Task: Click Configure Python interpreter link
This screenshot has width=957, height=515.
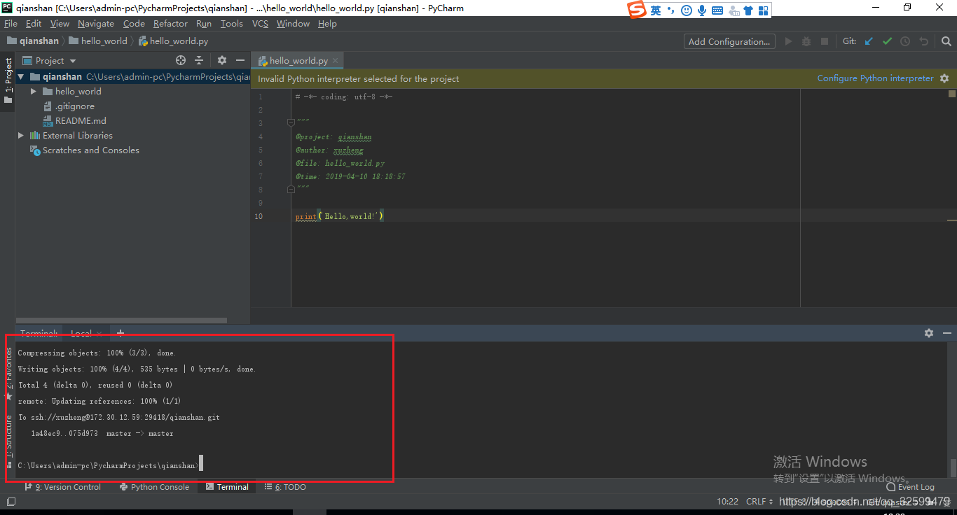Action: (876, 78)
